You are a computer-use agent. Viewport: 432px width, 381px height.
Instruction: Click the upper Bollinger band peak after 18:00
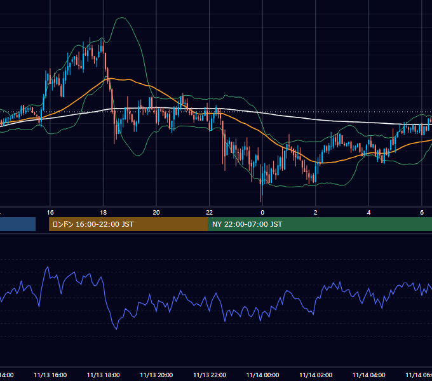tap(121, 18)
